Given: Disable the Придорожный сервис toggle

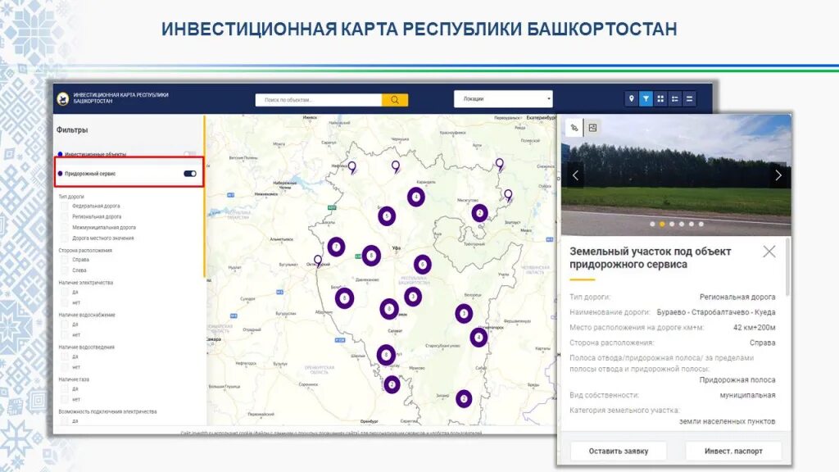Looking at the screenshot, I should [x=190, y=174].
